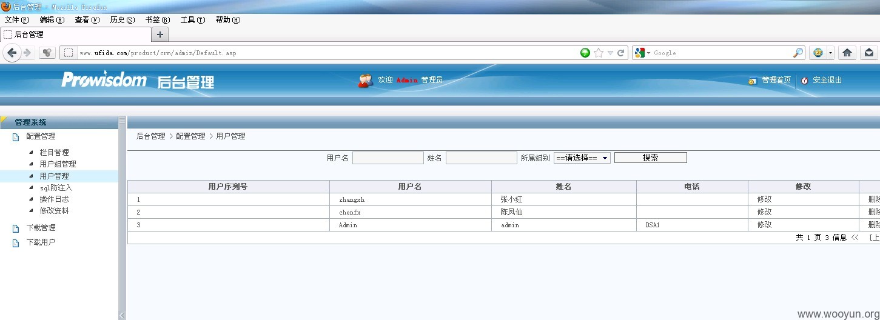This screenshot has height=320, width=880.
Task: Click the 管理首页 folder icon
Action: click(753, 81)
